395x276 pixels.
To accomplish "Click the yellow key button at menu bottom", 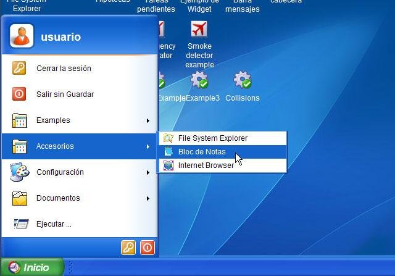I will point(128,248).
